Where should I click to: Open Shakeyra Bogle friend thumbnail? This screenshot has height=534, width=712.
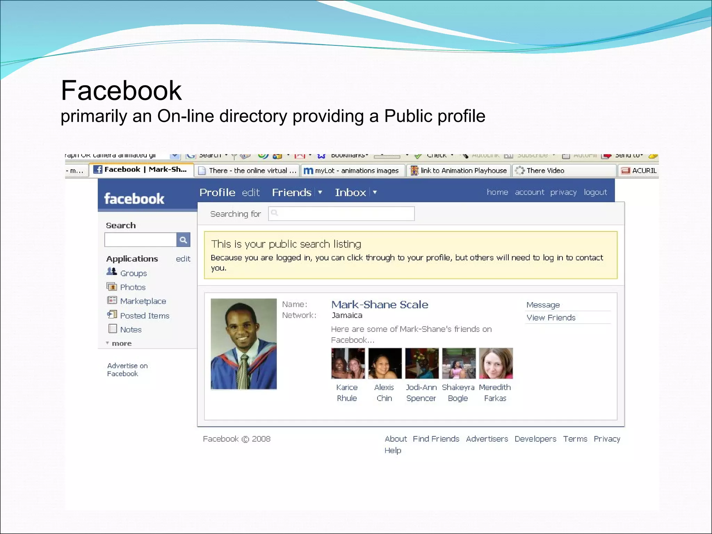click(x=459, y=363)
